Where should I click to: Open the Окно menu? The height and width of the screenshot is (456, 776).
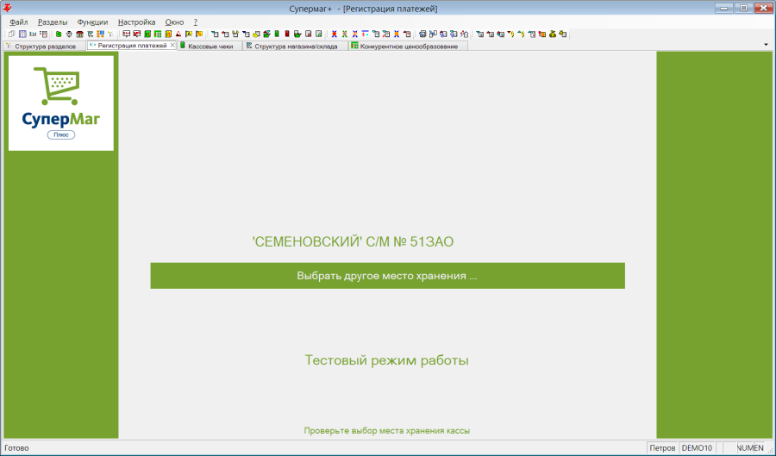pos(174,22)
